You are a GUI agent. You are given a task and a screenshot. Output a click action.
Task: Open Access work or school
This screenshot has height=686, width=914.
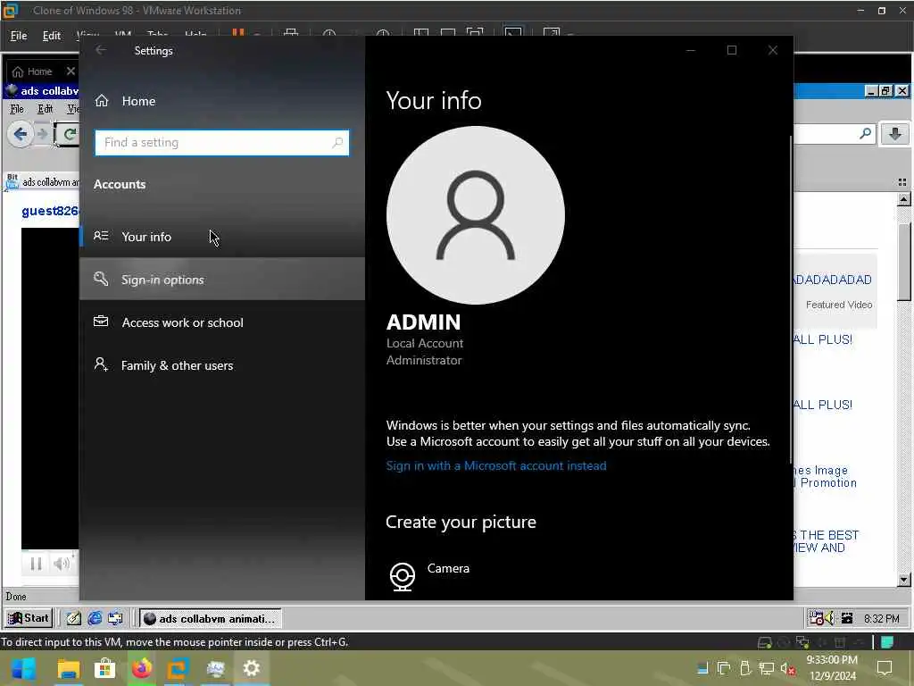(x=222, y=322)
